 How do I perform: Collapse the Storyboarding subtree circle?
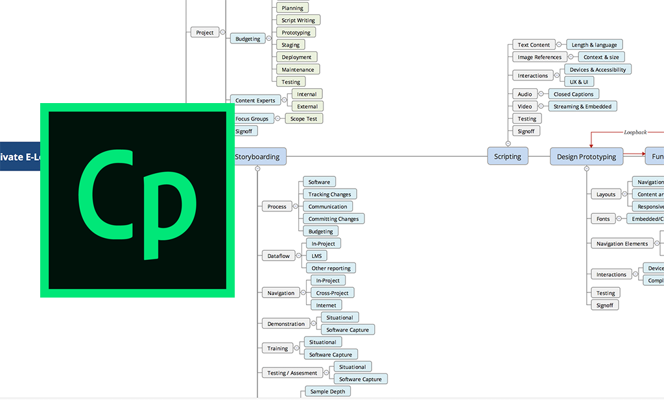pos(257,169)
